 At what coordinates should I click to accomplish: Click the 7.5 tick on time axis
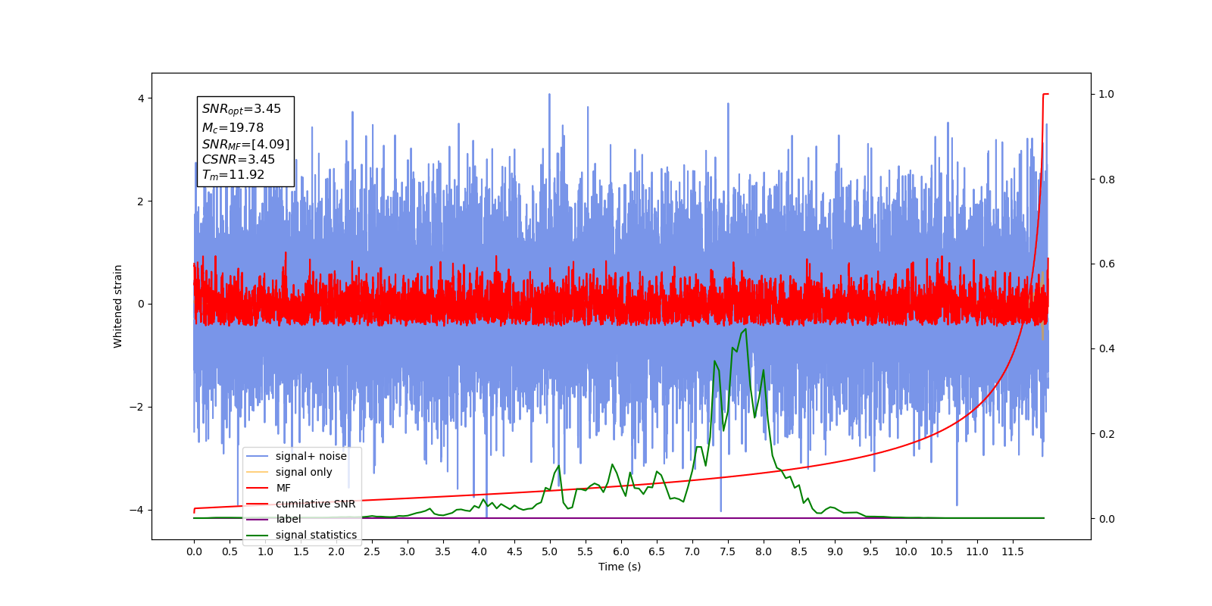pyautogui.click(x=728, y=551)
